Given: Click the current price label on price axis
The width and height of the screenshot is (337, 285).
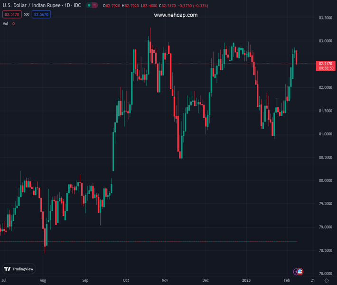Looking at the screenshot, I should (x=326, y=64).
